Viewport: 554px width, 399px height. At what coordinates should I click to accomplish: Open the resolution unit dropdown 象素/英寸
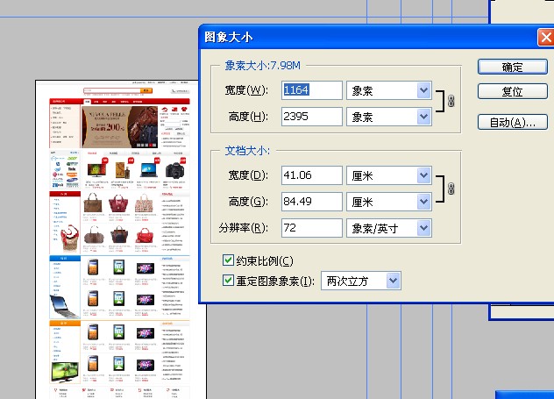389,228
